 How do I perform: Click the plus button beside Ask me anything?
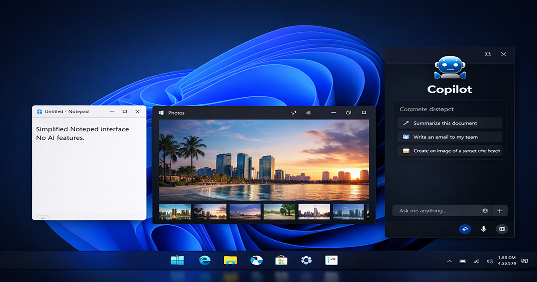click(500, 211)
